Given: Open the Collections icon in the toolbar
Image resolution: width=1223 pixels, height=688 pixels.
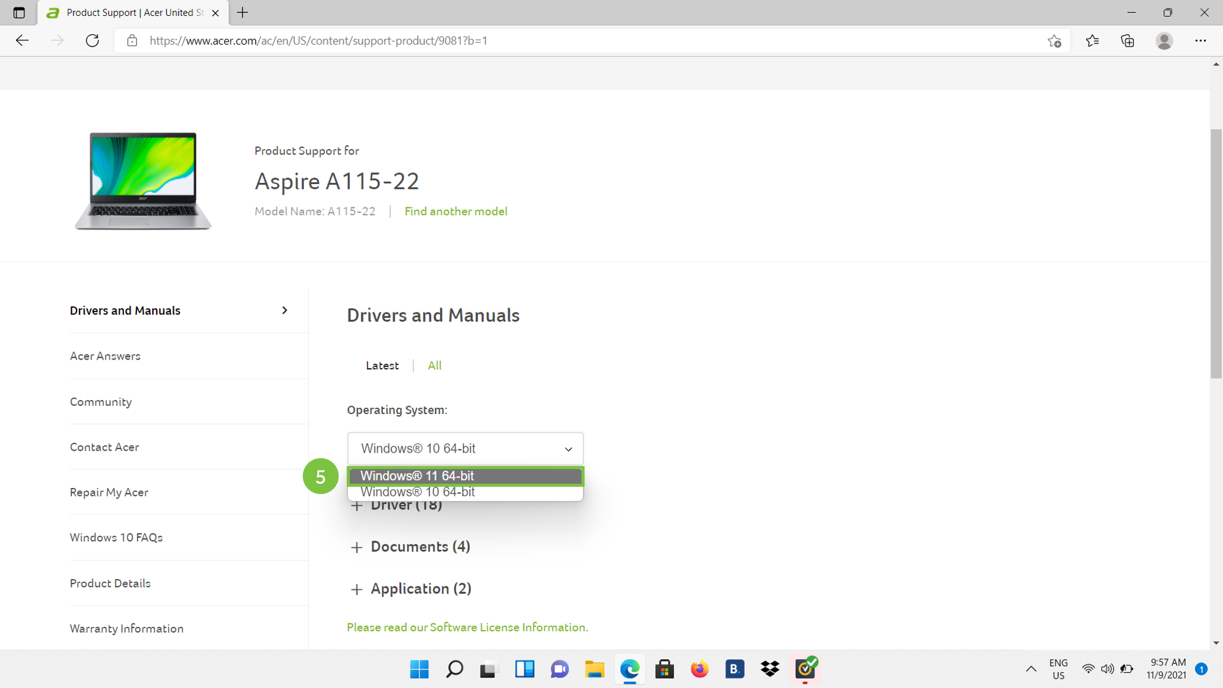Looking at the screenshot, I should pyautogui.click(x=1128, y=40).
